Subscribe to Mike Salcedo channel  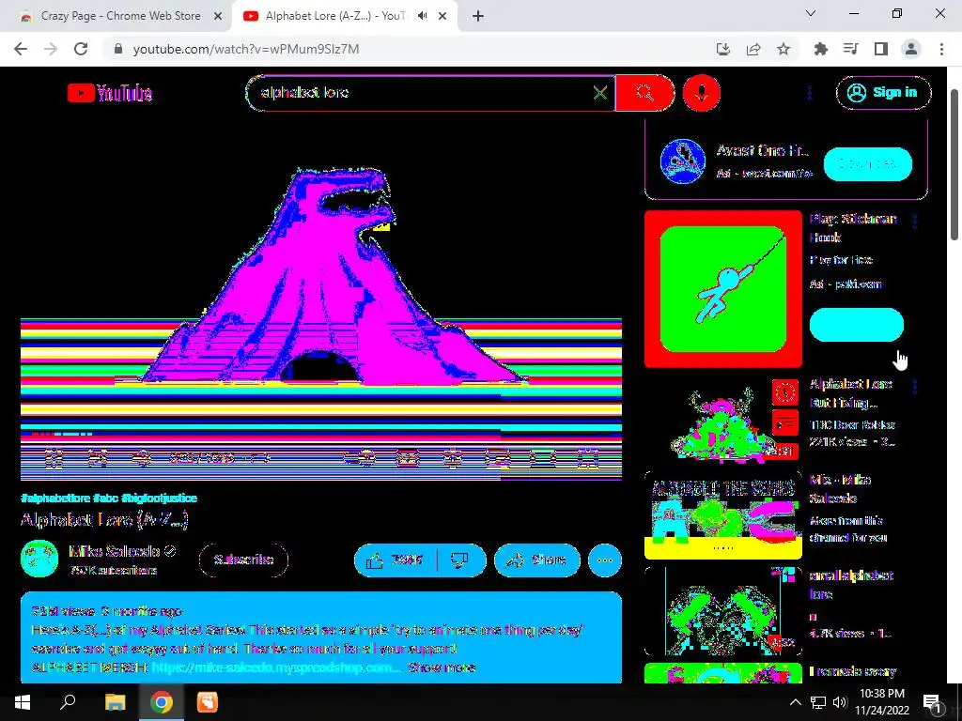(243, 560)
